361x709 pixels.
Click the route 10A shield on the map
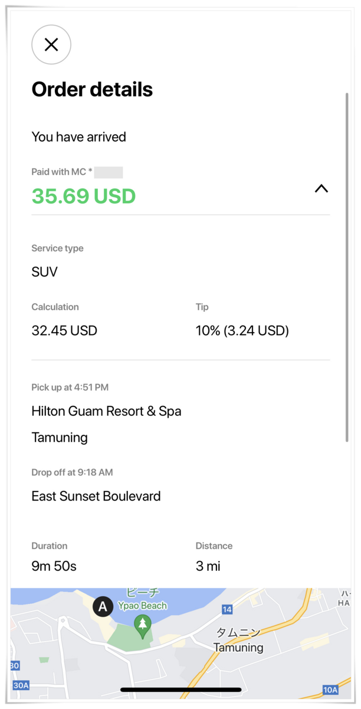(329, 690)
